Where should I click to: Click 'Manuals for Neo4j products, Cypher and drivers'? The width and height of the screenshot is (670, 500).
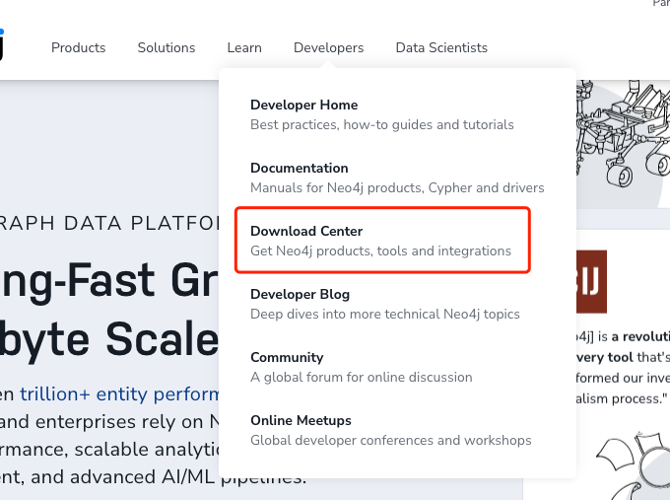pos(397,187)
